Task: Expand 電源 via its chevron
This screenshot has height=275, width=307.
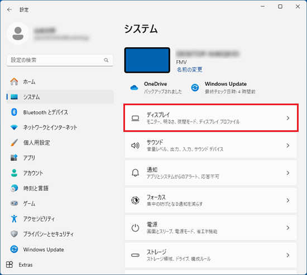Action: coord(288,228)
